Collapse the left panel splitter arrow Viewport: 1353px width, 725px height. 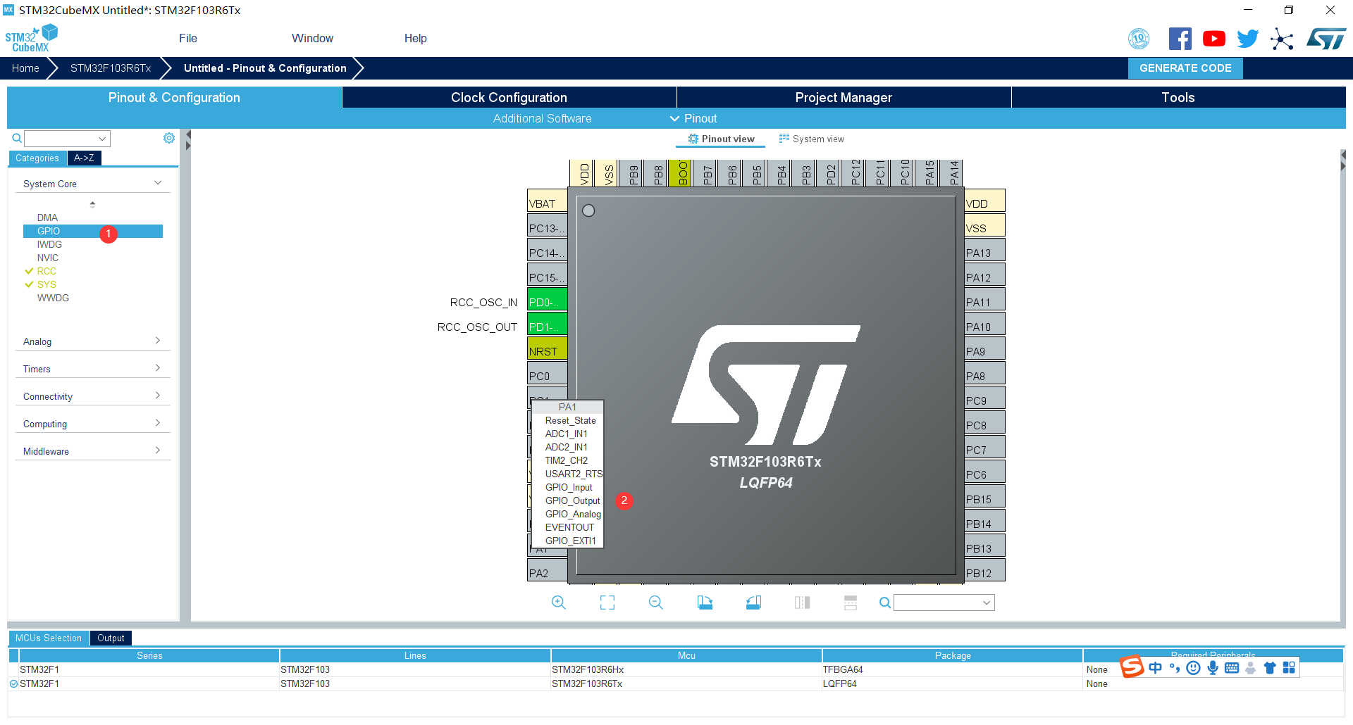pyautogui.click(x=188, y=134)
